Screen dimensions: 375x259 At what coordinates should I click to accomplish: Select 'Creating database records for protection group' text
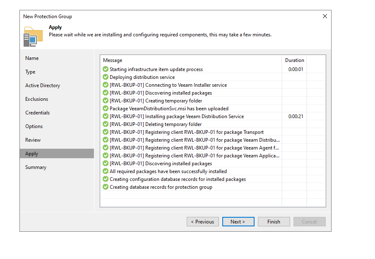click(161, 187)
